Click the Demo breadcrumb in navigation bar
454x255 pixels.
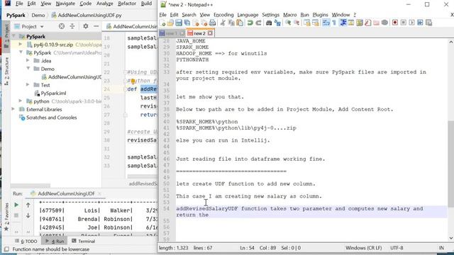point(38,16)
